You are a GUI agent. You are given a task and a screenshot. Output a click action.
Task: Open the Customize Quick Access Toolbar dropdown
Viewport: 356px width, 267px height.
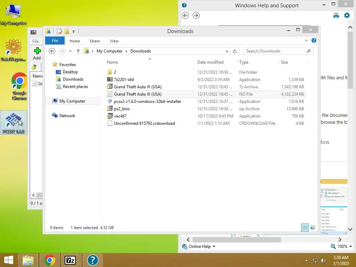click(74, 32)
